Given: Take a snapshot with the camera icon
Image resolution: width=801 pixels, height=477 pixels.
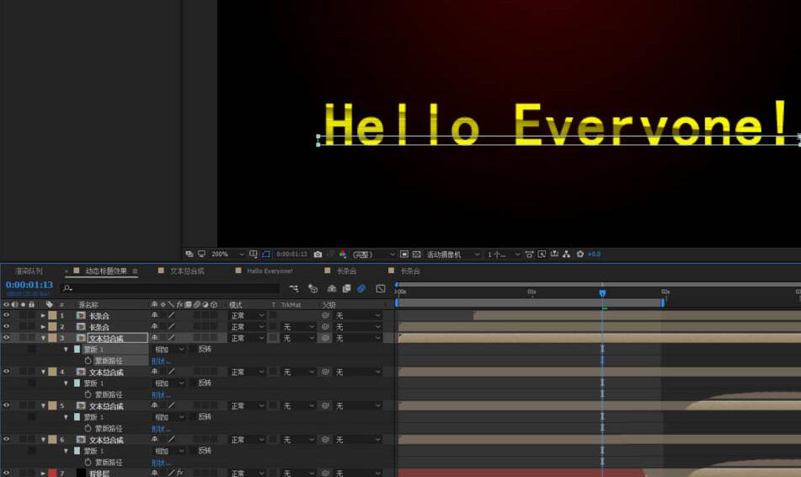Looking at the screenshot, I should tap(318, 254).
